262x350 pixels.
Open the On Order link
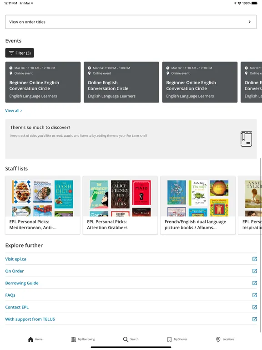(x=15, y=271)
